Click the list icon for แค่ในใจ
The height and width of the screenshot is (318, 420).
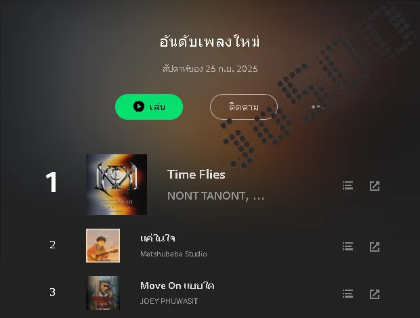click(x=348, y=246)
